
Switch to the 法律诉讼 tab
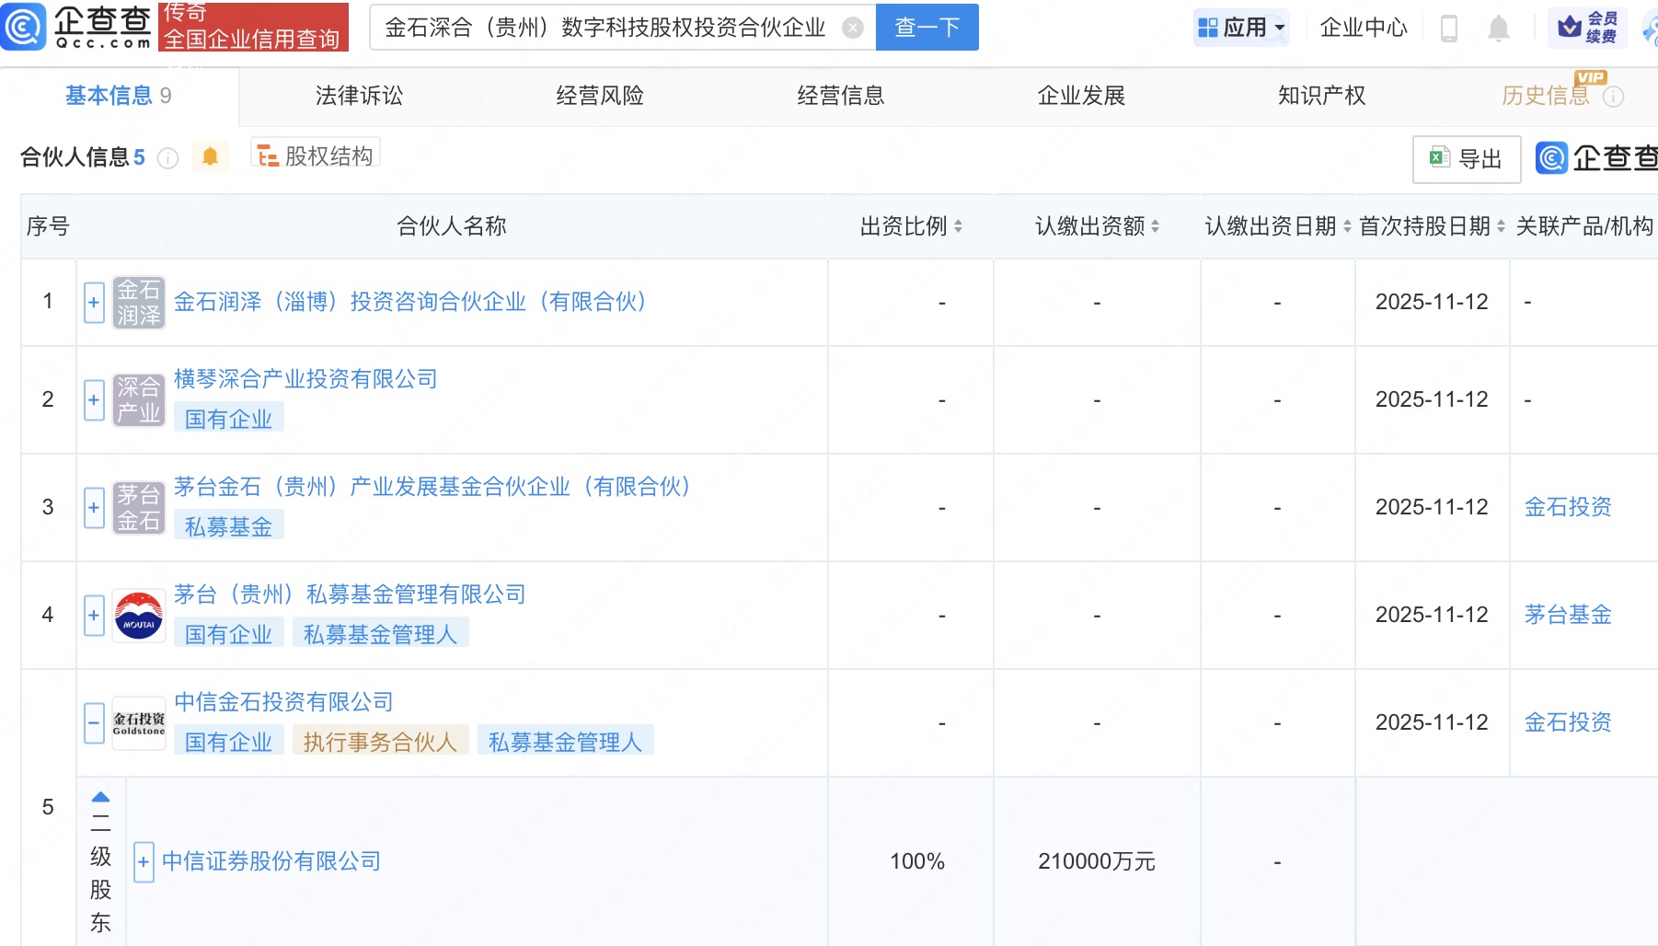pos(359,96)
